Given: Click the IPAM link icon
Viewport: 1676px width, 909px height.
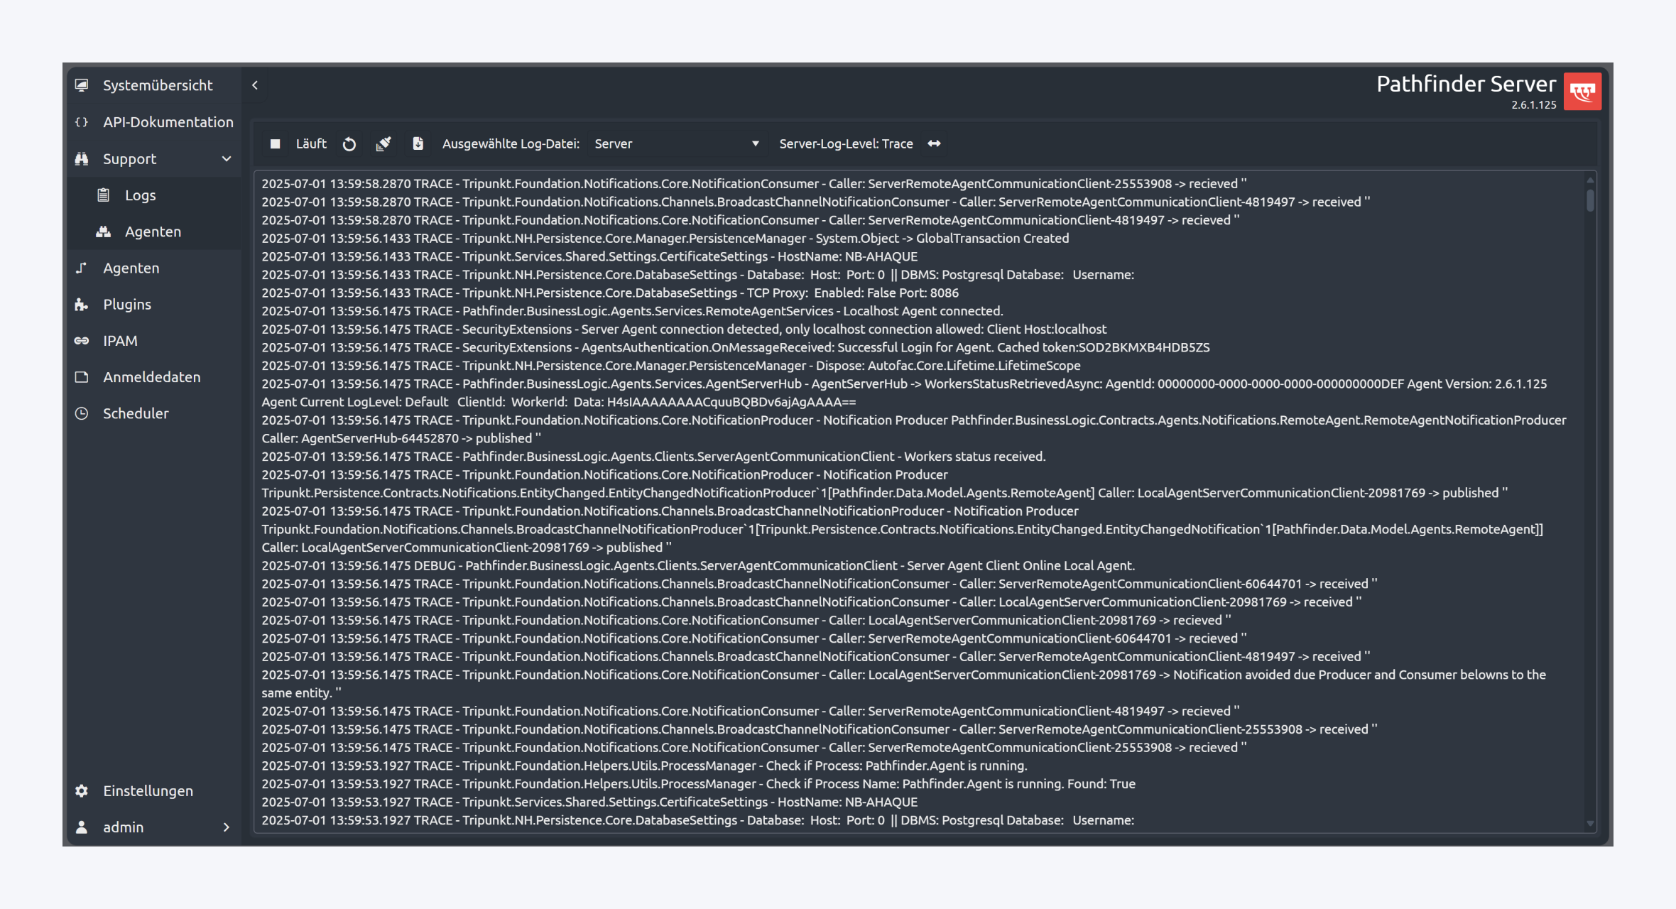Looking at the screenshot, I should pyautogui.click(x=82, y=341).
